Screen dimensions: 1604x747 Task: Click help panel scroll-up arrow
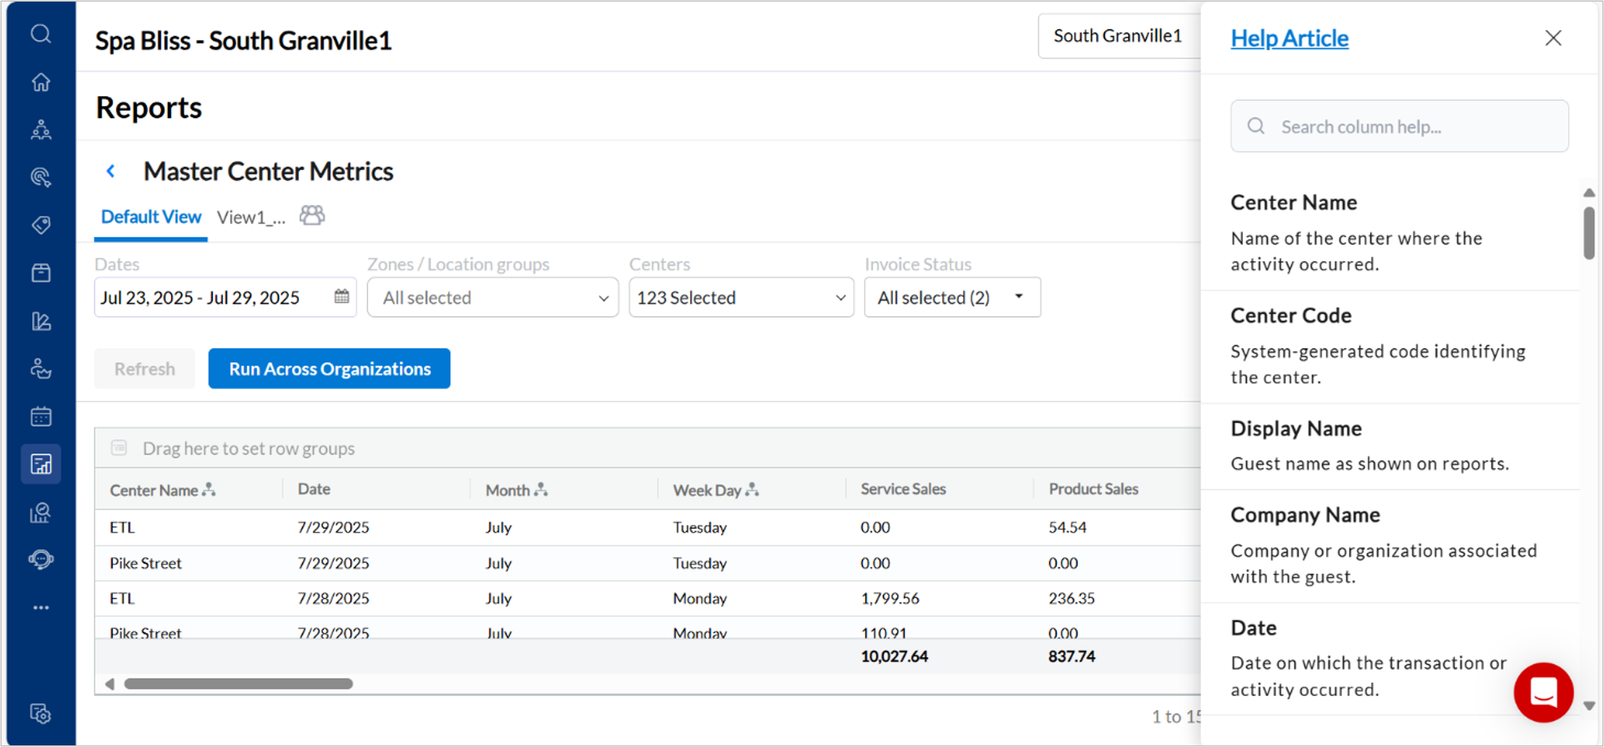click(1589, 193)
